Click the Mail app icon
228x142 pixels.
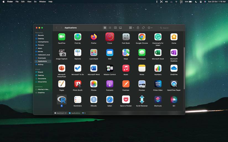click(x=110, y=53)
